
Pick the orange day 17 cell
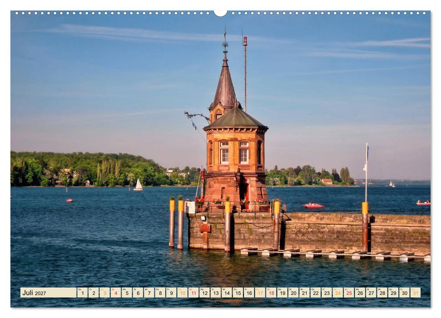pyautogui.click(x=260, y=293)
